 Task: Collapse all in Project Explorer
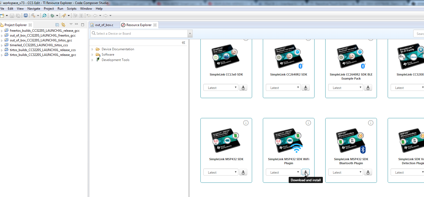[57, 25]
